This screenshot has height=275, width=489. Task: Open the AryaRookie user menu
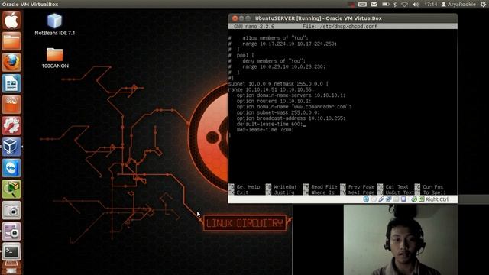click(458, 5)
